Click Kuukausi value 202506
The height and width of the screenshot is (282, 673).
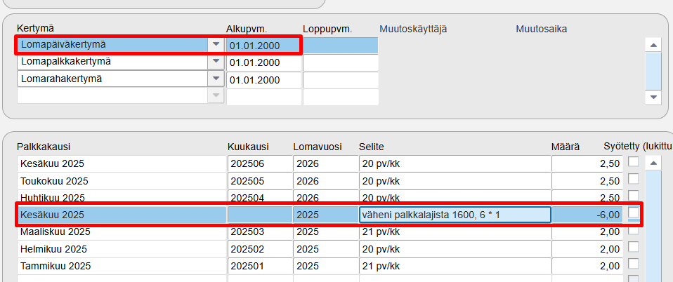click(x=260, y=163)
